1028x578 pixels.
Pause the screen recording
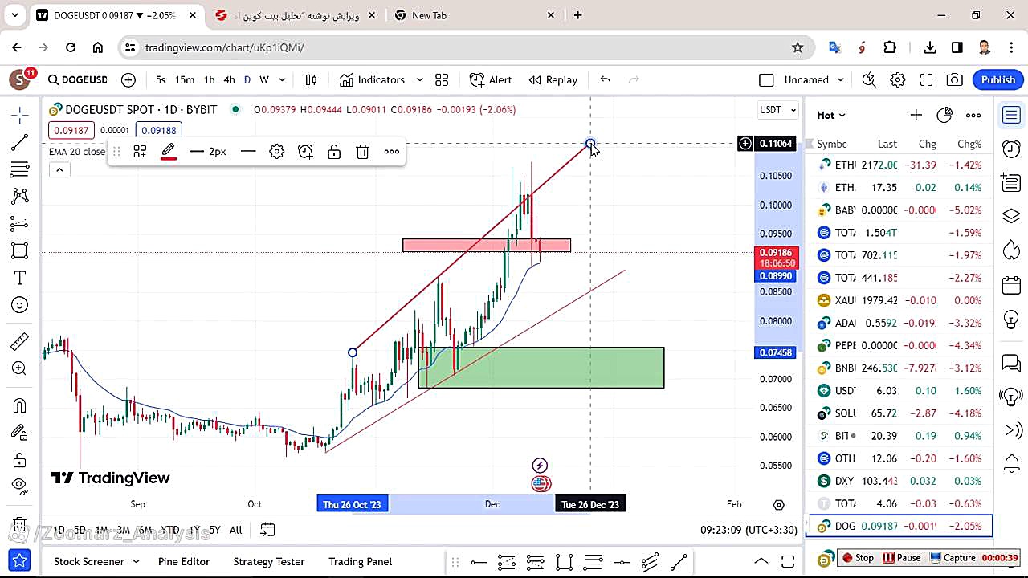(x=901, y=558)
